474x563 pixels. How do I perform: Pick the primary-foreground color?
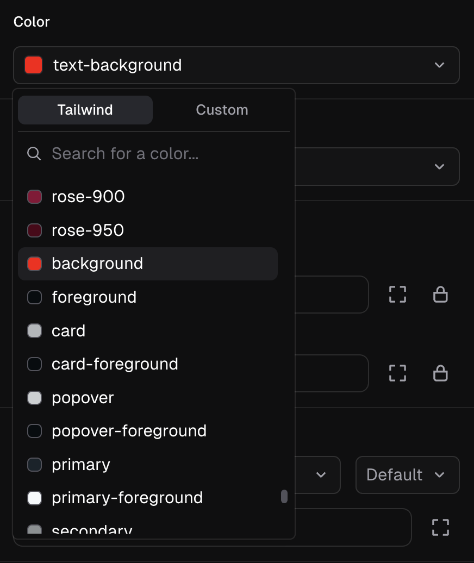127,498
